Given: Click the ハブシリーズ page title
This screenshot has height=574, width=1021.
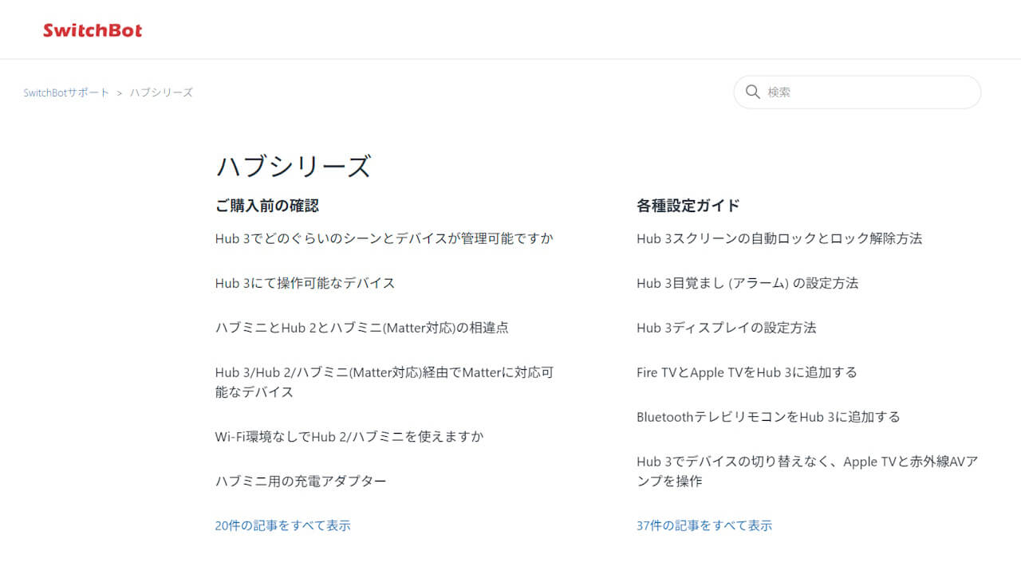Looking at the screenshot, I should (294, 167).
